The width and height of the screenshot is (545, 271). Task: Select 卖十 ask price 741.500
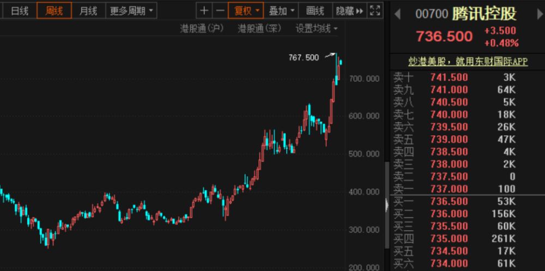449,77
